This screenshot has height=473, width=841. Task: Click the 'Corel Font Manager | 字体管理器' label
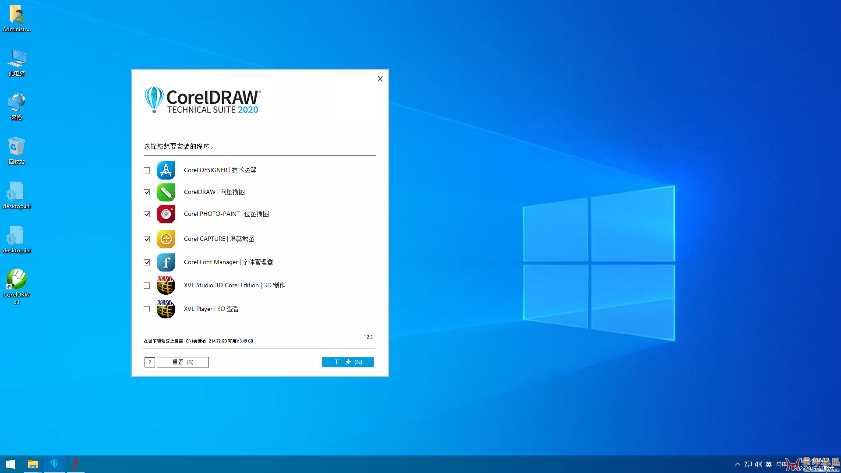[x=228, y=262]
